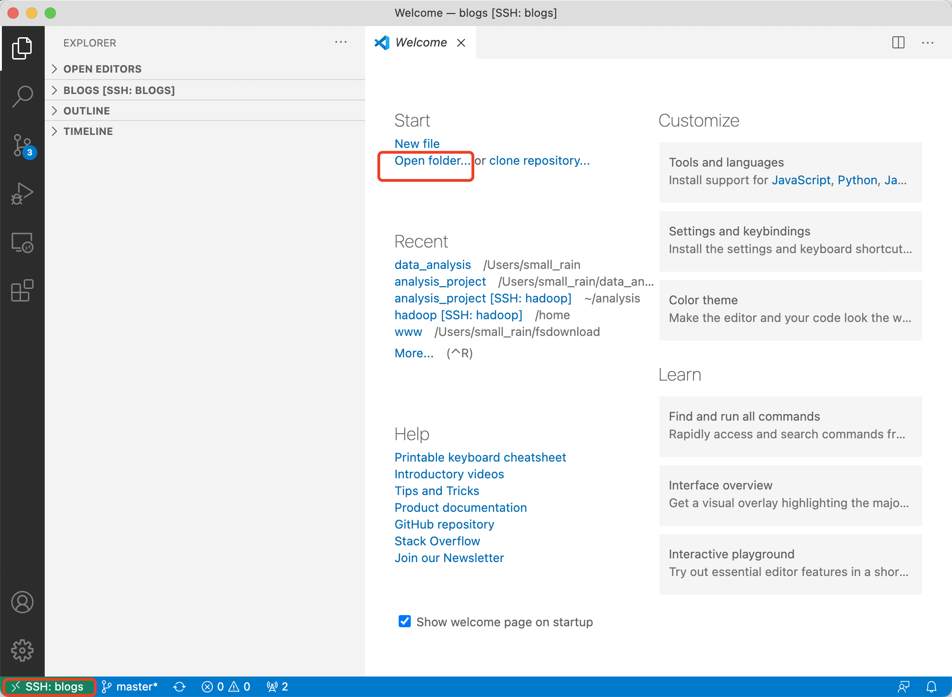Open Source Control view with 3 changes
Image resolution: width=952 pixels, height=697 pixels.
[x=22, y=146]
